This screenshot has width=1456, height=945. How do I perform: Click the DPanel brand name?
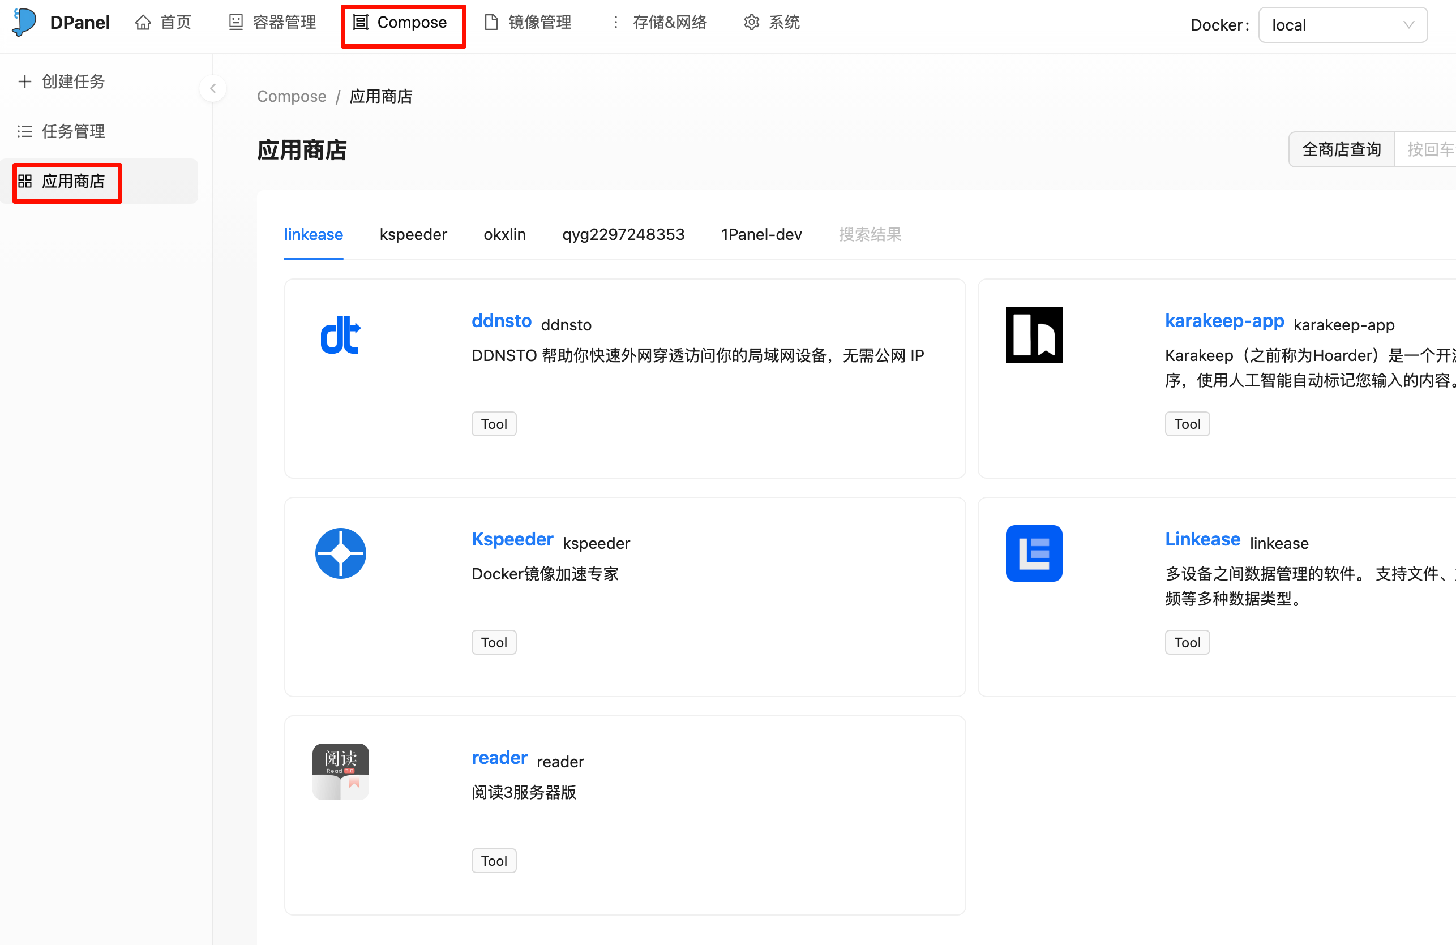[79, 23]
